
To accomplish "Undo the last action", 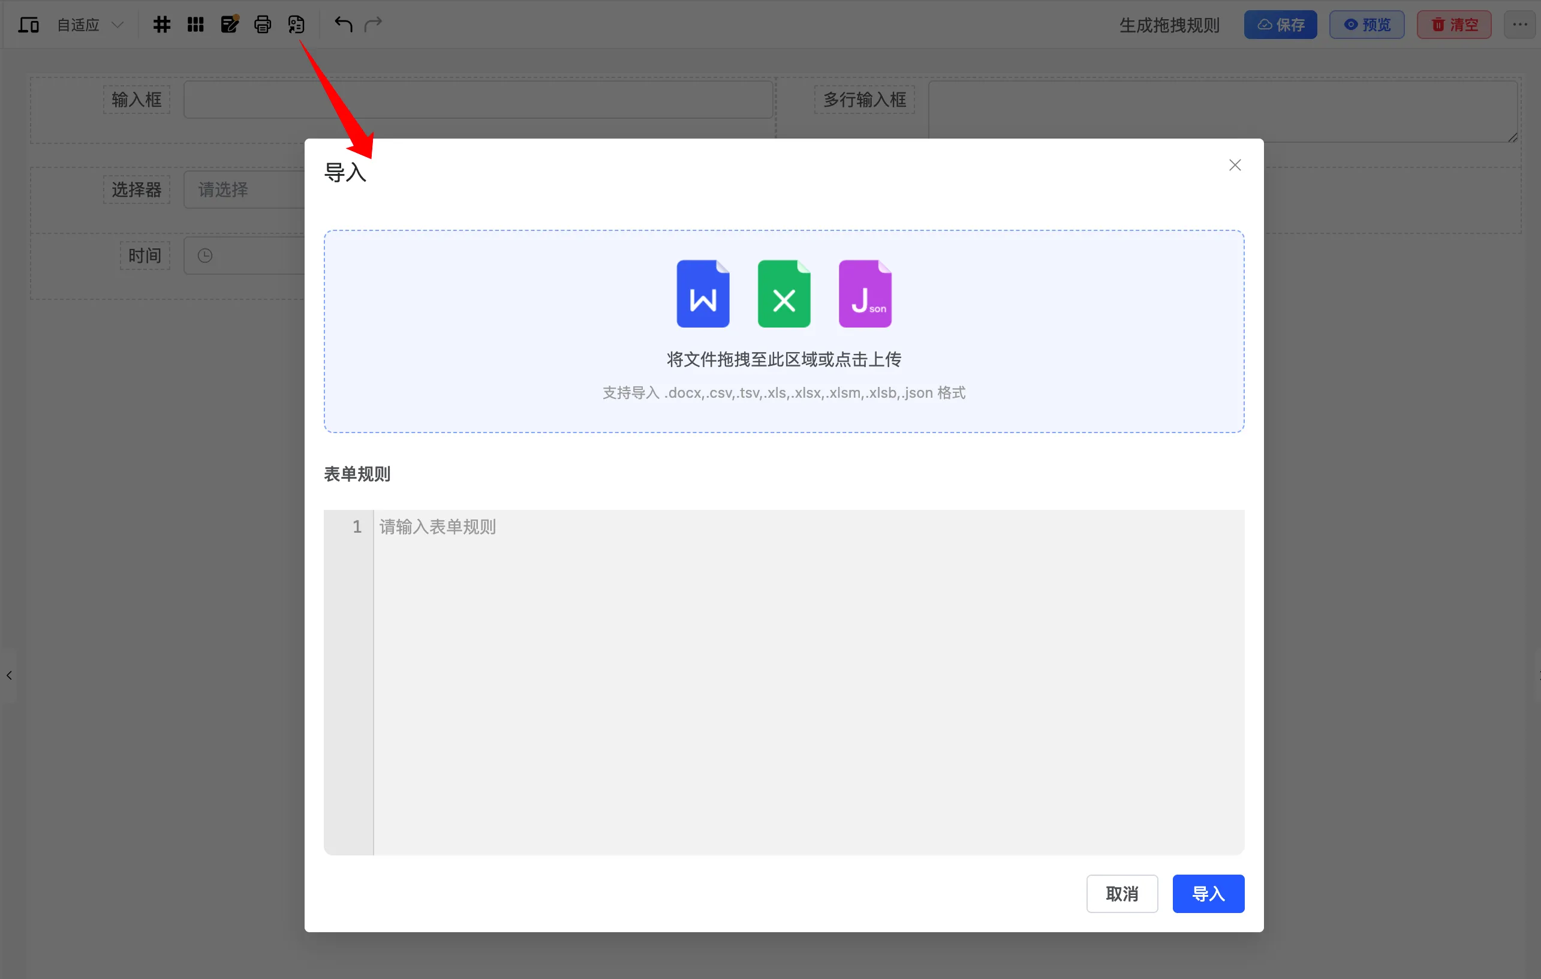I will point(343,25).
